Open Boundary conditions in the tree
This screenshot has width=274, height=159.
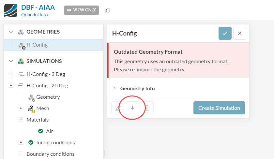coord(50,154)
